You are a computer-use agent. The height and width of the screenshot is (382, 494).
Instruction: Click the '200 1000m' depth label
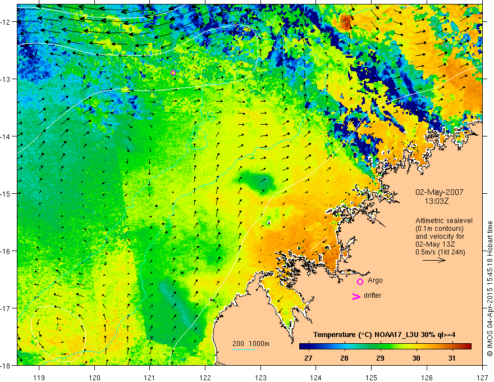(251, 344)
